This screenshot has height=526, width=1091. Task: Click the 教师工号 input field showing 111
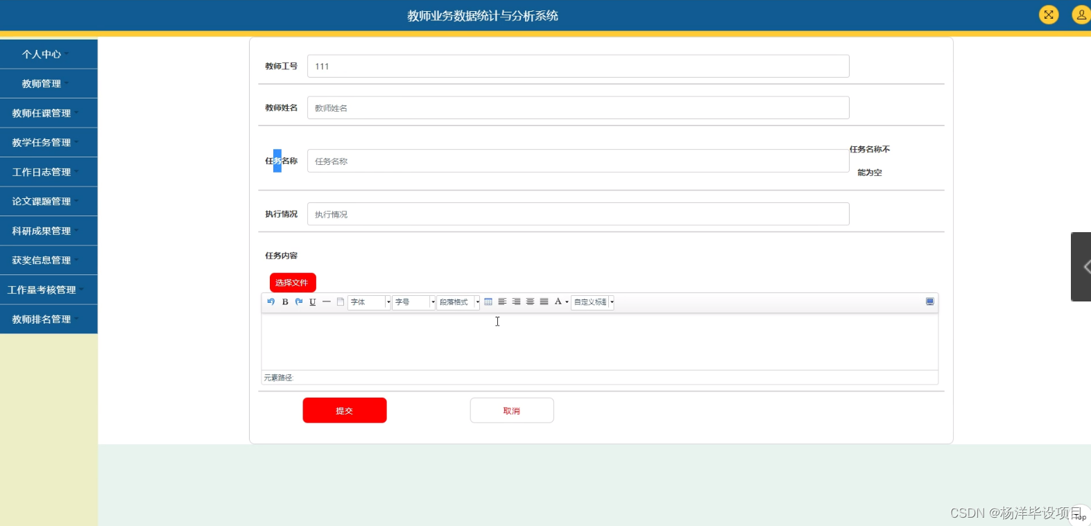tap(578, 66)
